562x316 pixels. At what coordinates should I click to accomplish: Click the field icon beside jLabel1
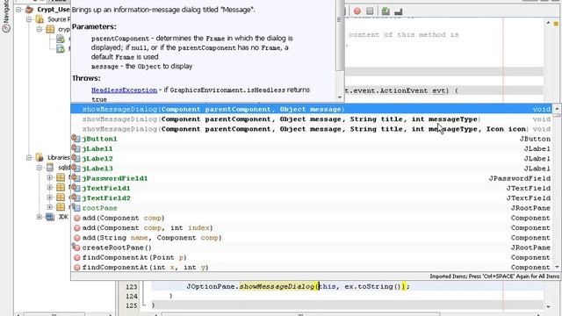76,148
